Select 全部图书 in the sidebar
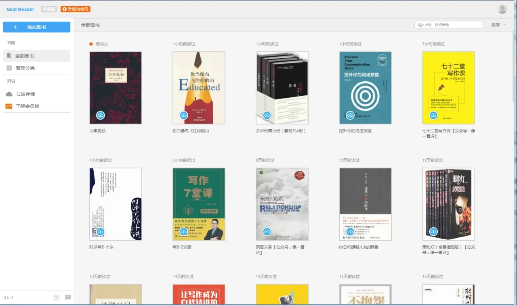The height and width of the screenshot is (306, 517). 37,56
